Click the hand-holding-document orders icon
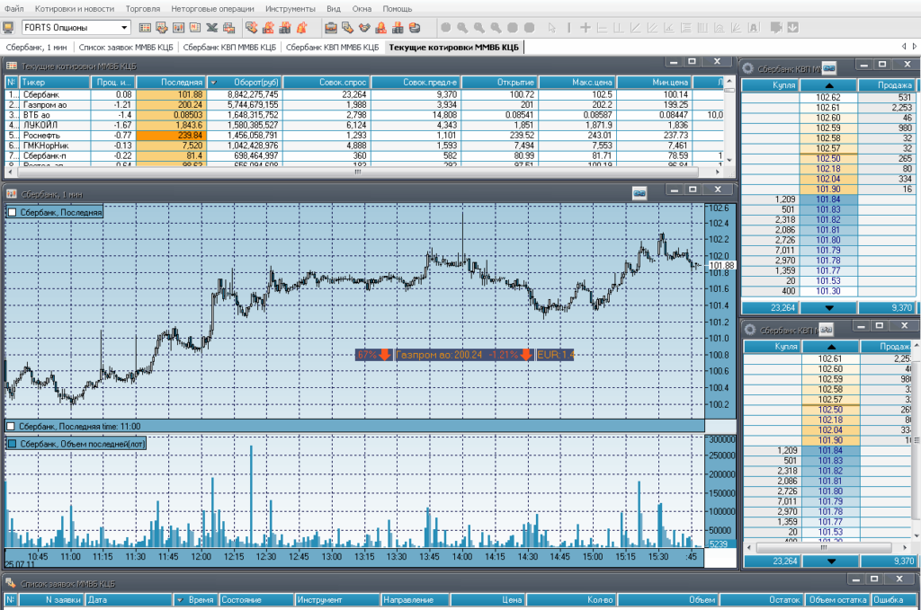This screenshot has height=610, width=921. [x=348, y=28]
